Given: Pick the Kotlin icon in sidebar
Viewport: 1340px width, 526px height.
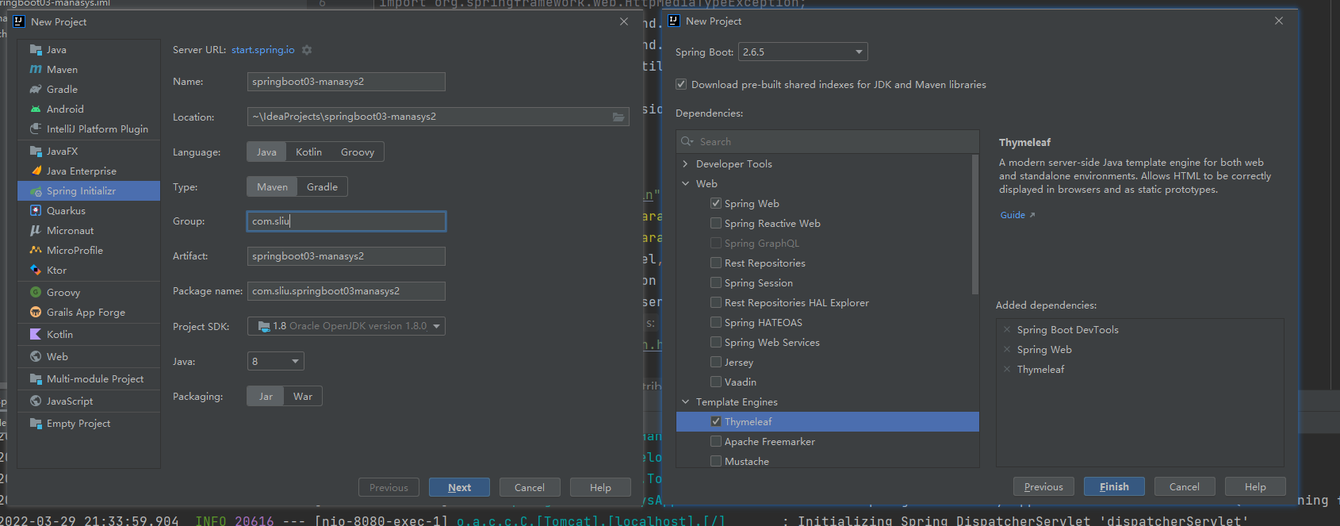Looking at the screenshot, I should [36, 334].
